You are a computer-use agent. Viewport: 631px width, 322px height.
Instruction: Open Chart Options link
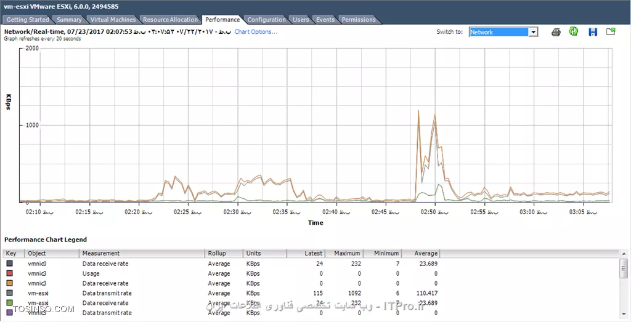tap(256, 32)
